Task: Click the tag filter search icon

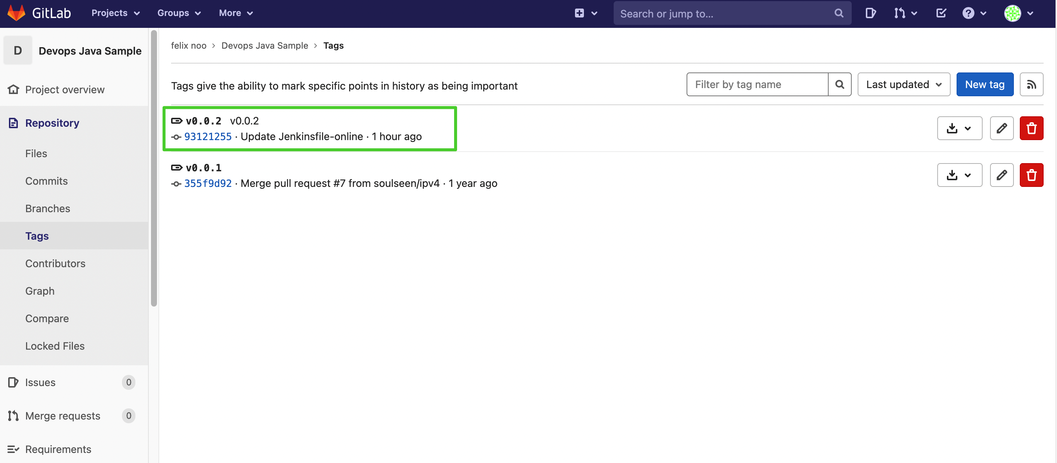Action: [x=839, y=84]
